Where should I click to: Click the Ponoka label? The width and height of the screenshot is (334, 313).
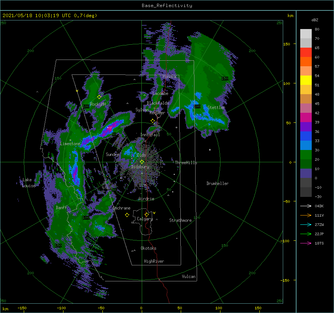coord(169,77)
